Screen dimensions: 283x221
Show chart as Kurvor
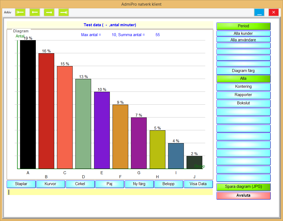pos(51,184)
